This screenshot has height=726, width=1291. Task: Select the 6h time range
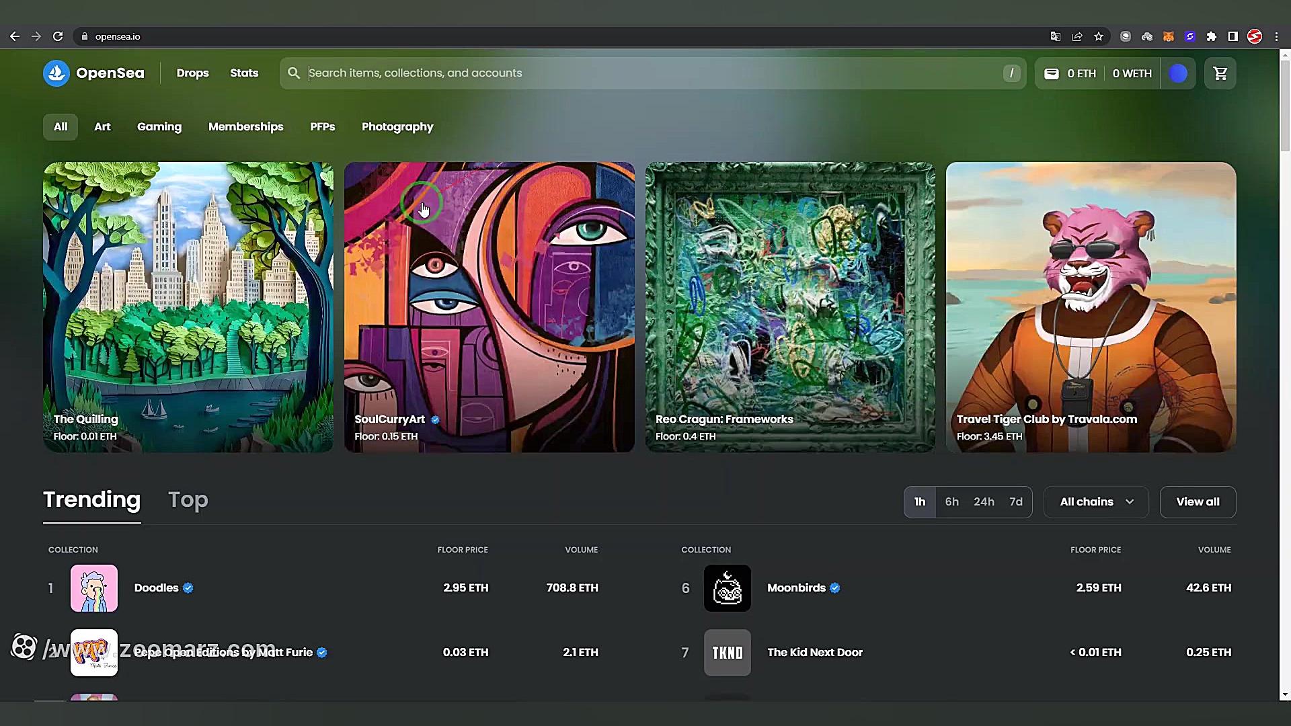point(952,502)
